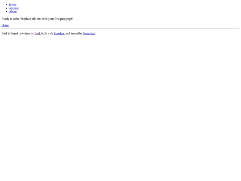This screenshot has width=241, height=181.
Task: Open the Neocities! hosting link
Action: (89, 34)
